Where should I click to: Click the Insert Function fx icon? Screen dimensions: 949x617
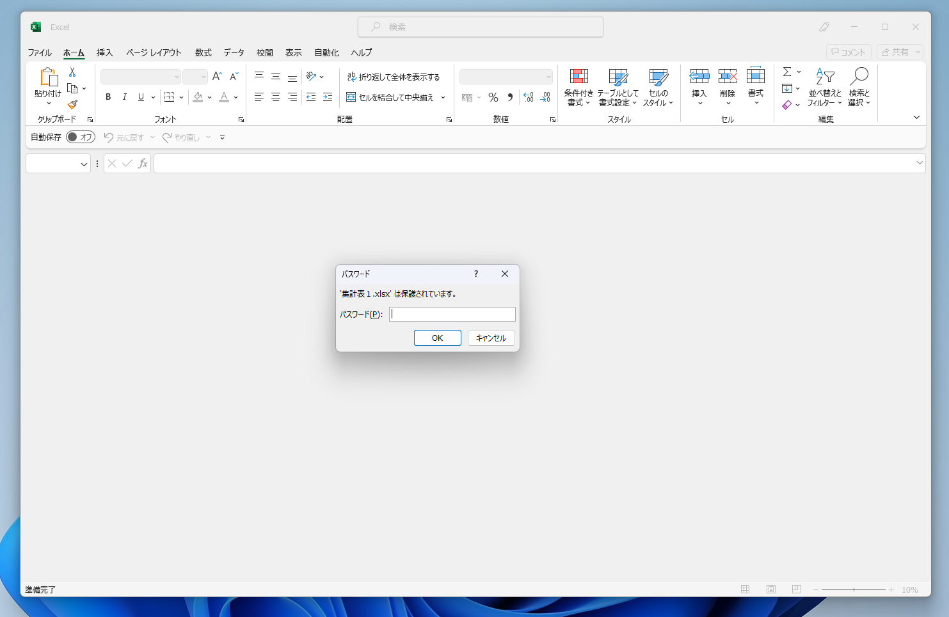[x=143, y=164]
